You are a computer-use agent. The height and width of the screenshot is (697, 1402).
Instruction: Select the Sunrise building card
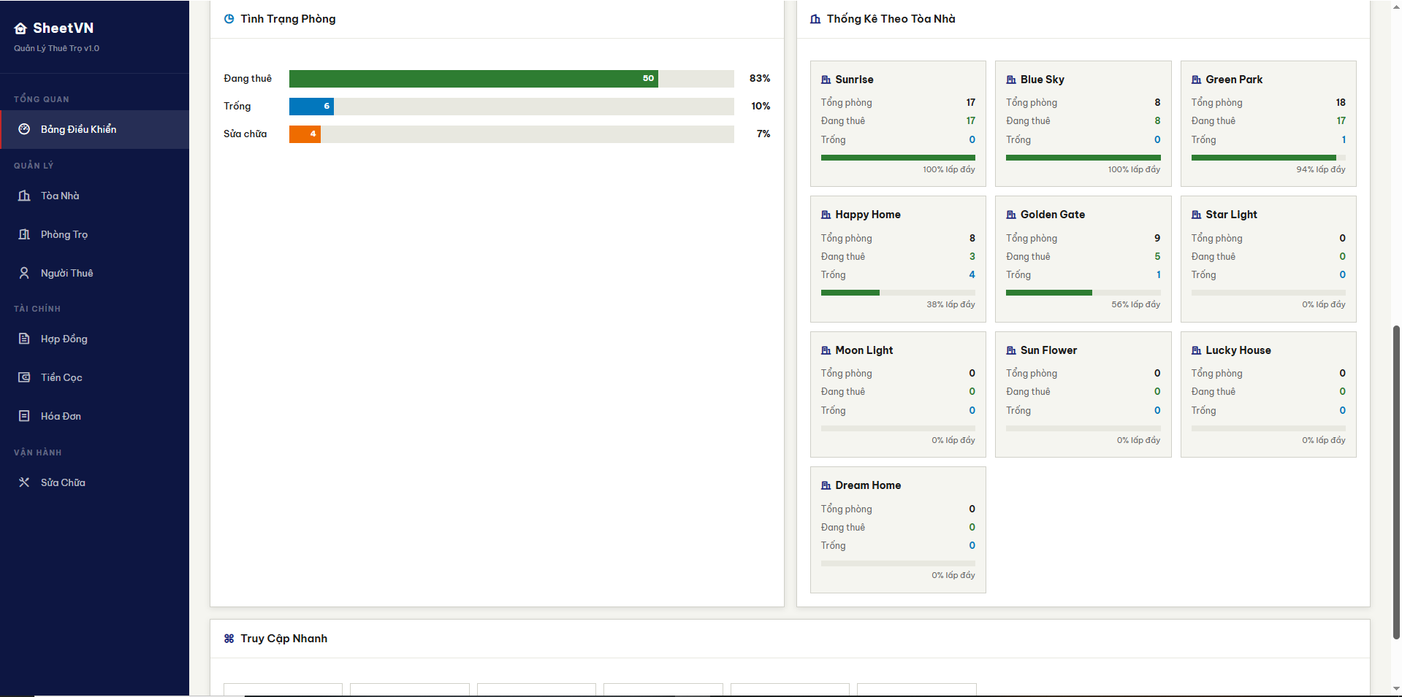coord(897,123)
